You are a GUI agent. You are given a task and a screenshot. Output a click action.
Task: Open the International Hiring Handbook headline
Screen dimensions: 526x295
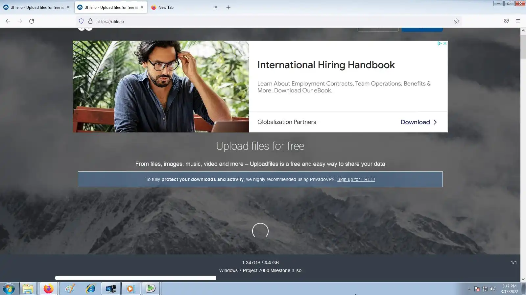(326, 65)
